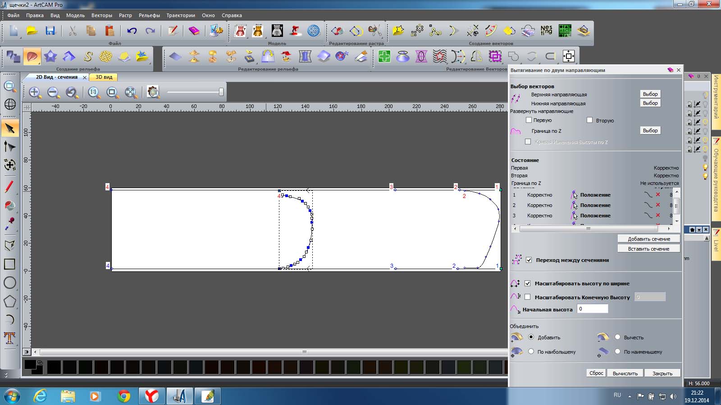Select the Text tool in left toolbar
This screenshot has width=721, height=405.
[9, 338]
